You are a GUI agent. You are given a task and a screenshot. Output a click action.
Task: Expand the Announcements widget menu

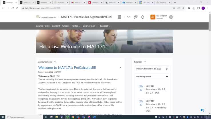(x=55, y=62)
